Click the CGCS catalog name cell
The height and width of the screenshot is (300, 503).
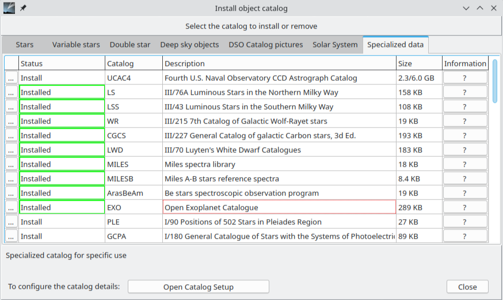tap(134, 136)
